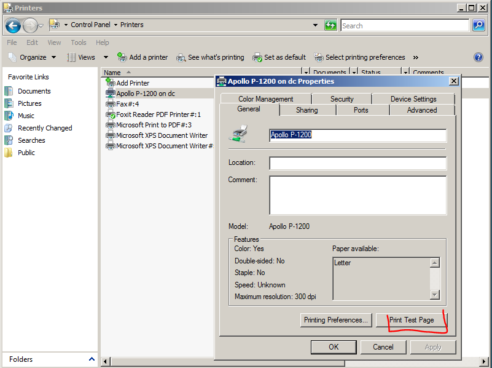Open the Help menu
Image resolution: width=492 pixels, height=368 pixels.
tap(103, 42)
